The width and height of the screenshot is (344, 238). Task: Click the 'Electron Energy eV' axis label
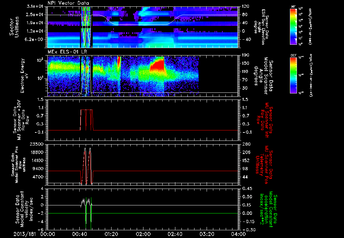pos(25,76)
